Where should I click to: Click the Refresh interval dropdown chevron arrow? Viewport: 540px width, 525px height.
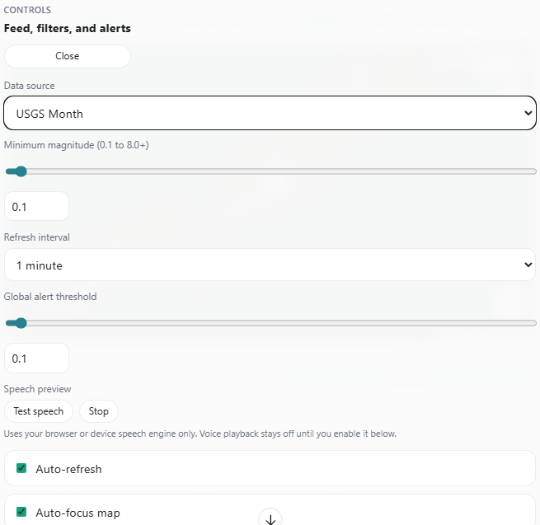click(528, 265)
